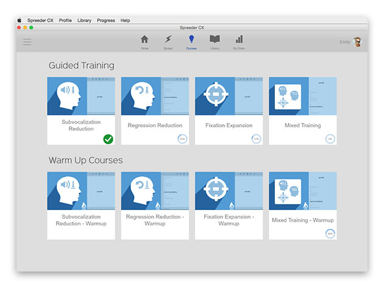
Task: Click flame icon on Subvocalization Reduction - Warmup
Action: (x=84, y=206)
